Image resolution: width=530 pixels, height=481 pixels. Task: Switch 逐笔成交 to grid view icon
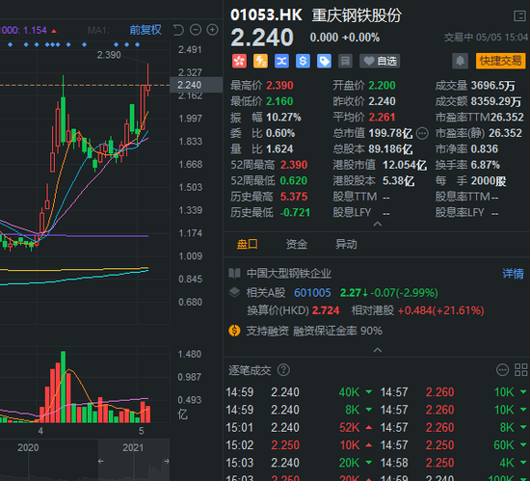click(x=521, y=370)
